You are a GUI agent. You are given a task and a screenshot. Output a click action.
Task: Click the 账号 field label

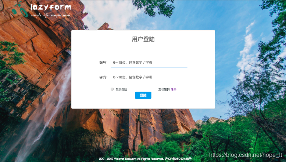point(103,63)
